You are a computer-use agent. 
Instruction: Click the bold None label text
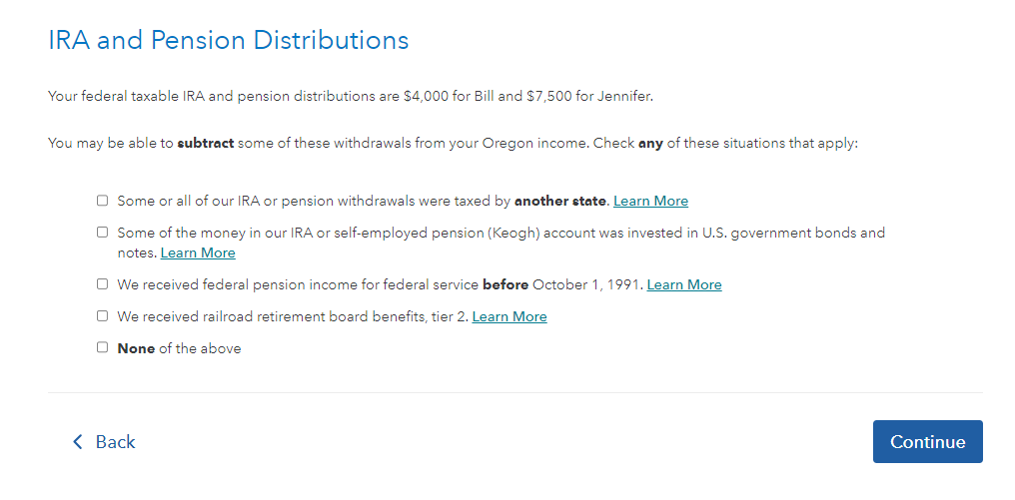[x=136, y=348]
